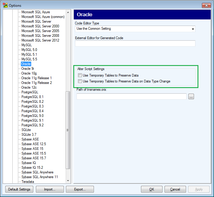The height and width of the screenshot is (197, 214).
Task: Click the Apply button
Action: coord(199,189)
